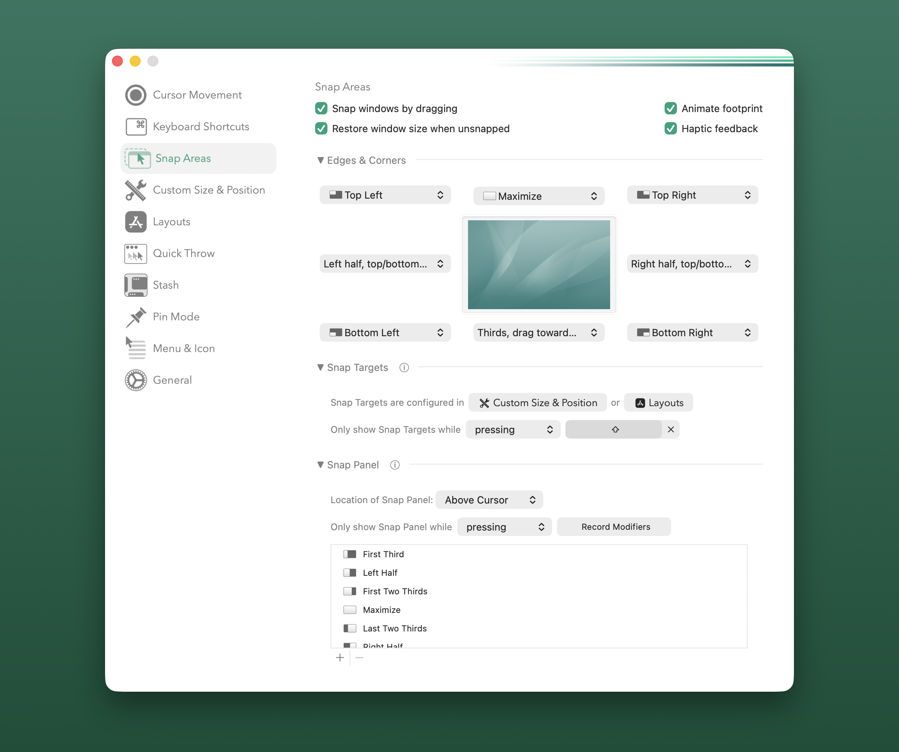The height and width of the screenshot is (752, 899).
Task: Collapse the Snap Panel section triangle
Action: 321,465
